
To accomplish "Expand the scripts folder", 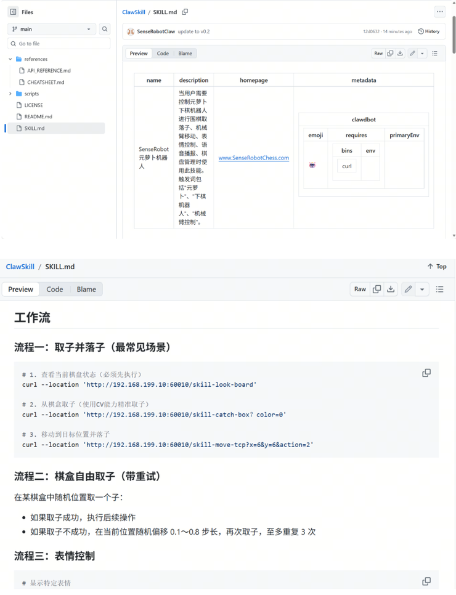I will [x=10, y=94].
